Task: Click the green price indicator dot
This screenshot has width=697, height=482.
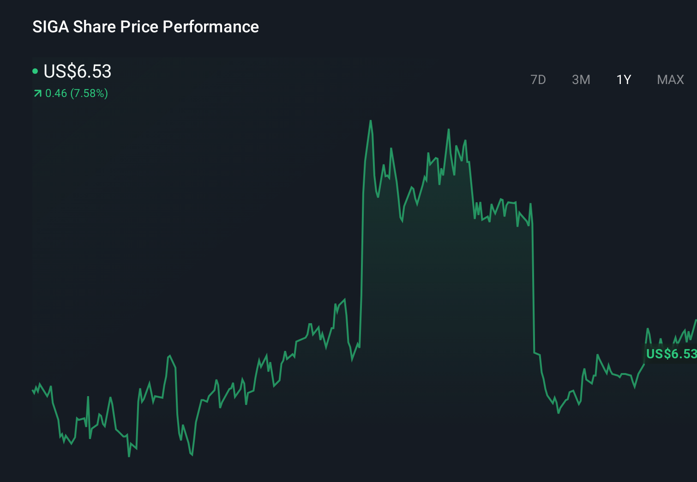Action: [36, 71]
